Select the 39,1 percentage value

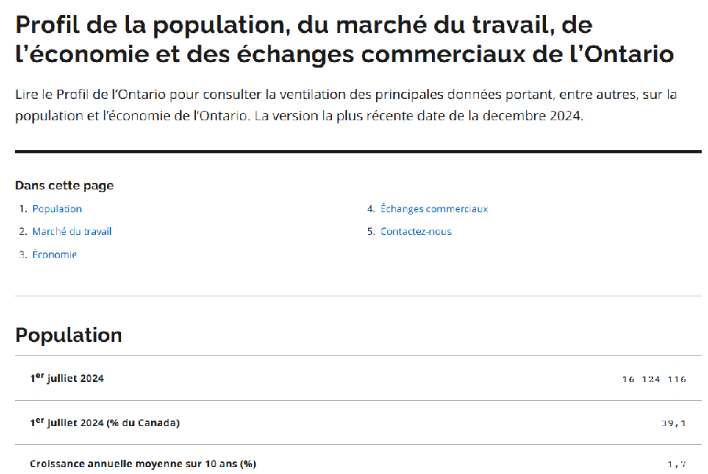point(673,424)
